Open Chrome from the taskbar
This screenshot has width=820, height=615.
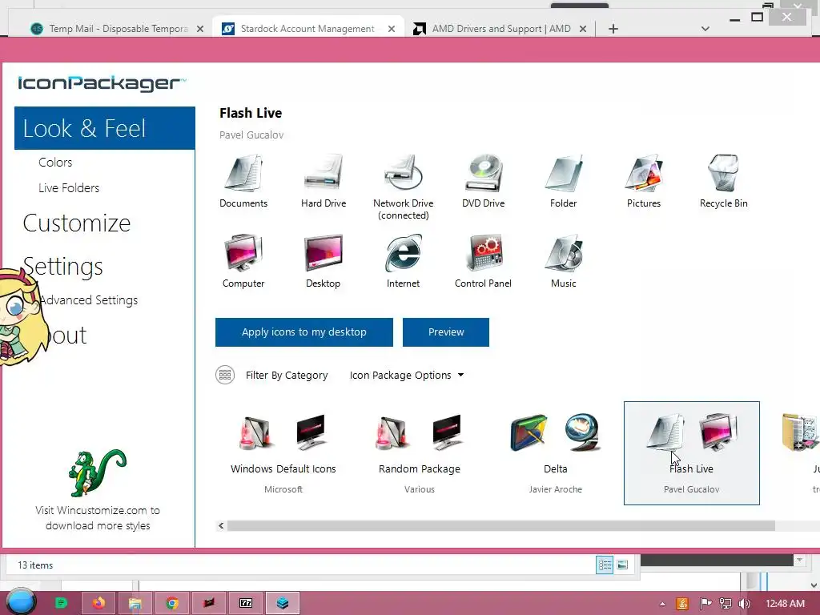click(x=172, y=603)
